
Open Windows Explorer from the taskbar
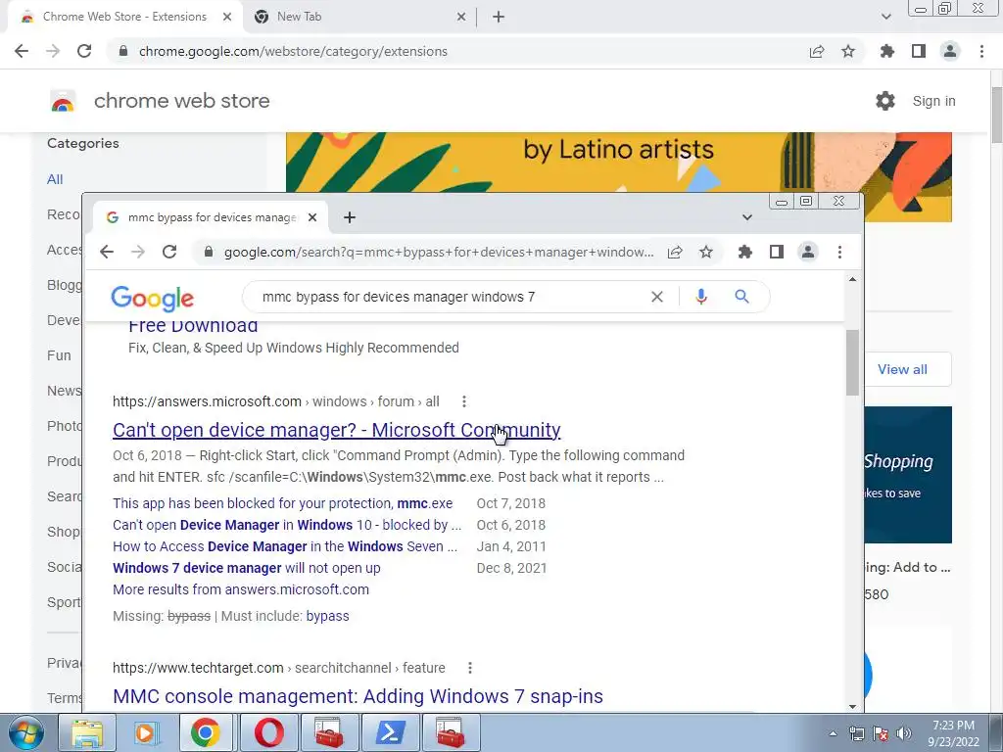point(87,732)
